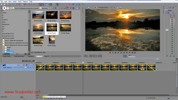Switch to the Video FX tab
This screenshot has height=100, width=178.
tap(47, 56)
